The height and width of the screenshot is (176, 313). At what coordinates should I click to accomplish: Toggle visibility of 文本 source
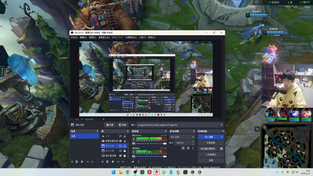pos(121,136)
